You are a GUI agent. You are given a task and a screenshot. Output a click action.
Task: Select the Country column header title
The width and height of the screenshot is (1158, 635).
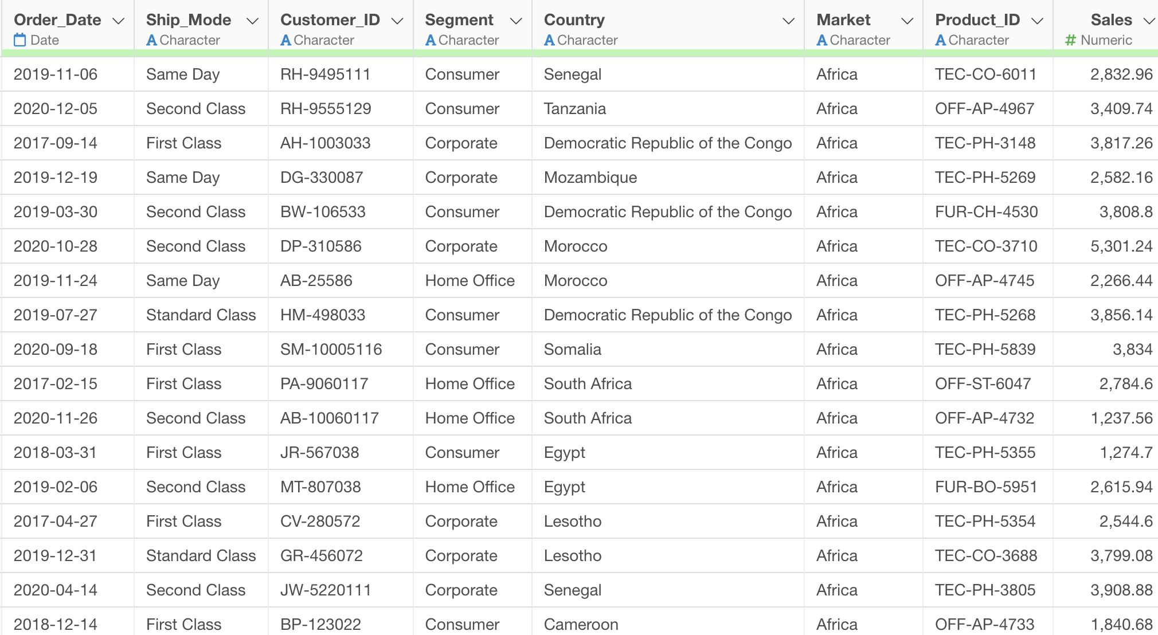click(574, 20)
